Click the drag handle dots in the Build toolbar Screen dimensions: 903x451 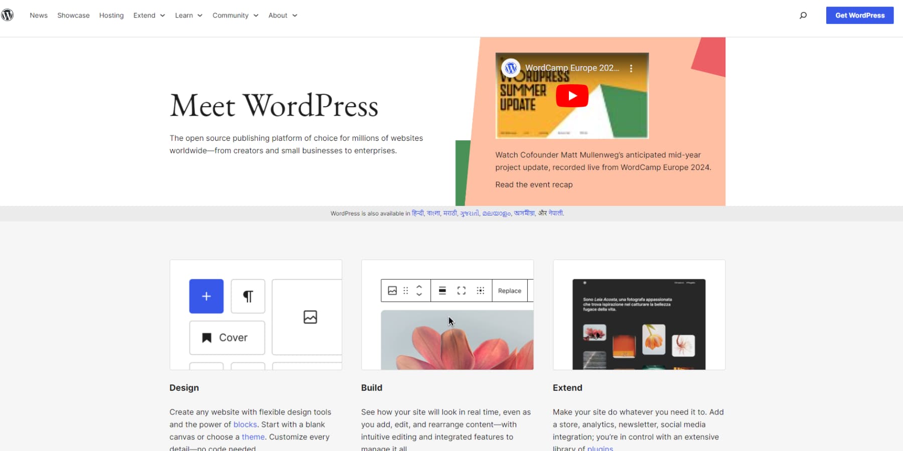coord(405,291)
